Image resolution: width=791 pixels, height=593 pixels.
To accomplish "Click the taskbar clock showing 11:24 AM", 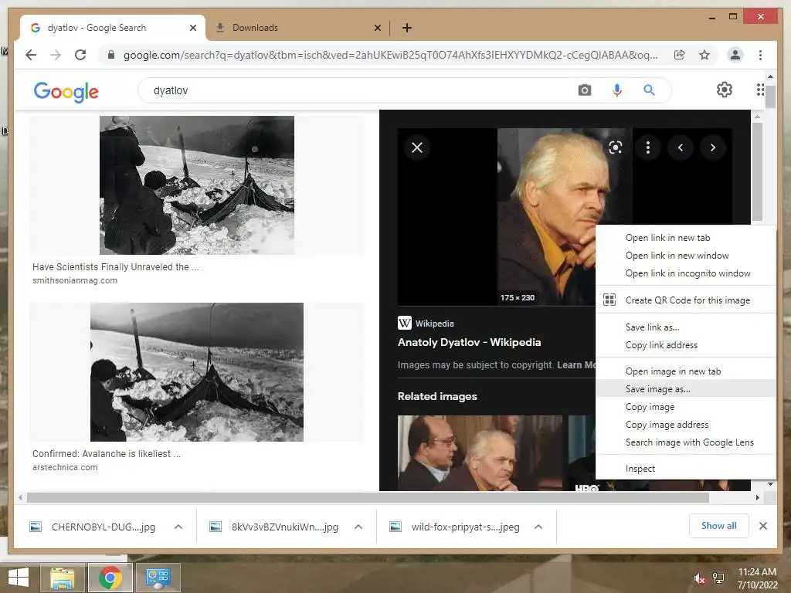I will 757,578.
